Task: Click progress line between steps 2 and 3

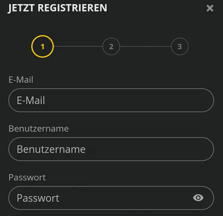Action: [145, 46]
